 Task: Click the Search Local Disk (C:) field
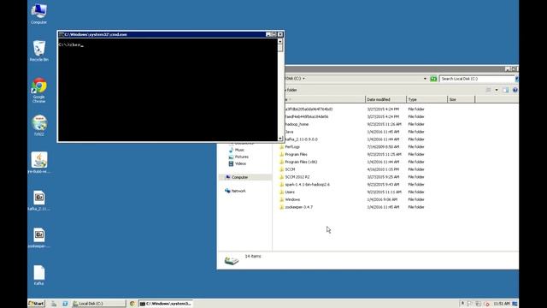click(477, 79)
